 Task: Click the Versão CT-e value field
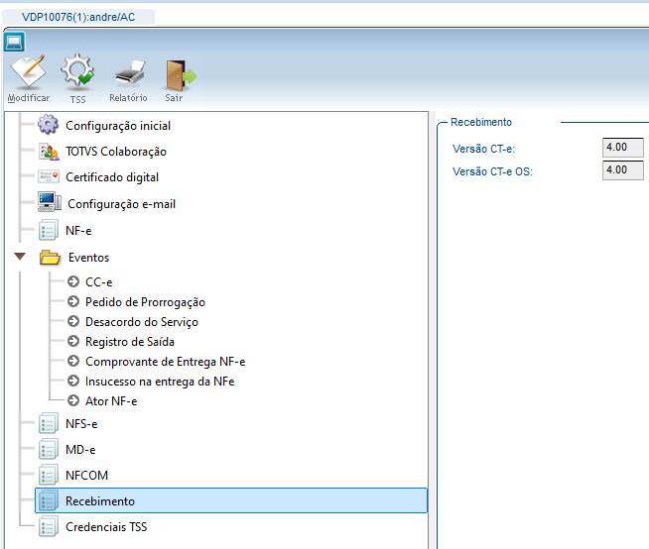(623, 148)
